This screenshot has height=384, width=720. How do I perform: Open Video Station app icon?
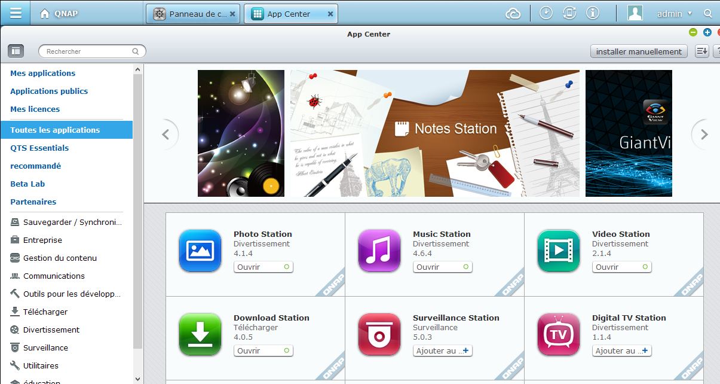559,251
